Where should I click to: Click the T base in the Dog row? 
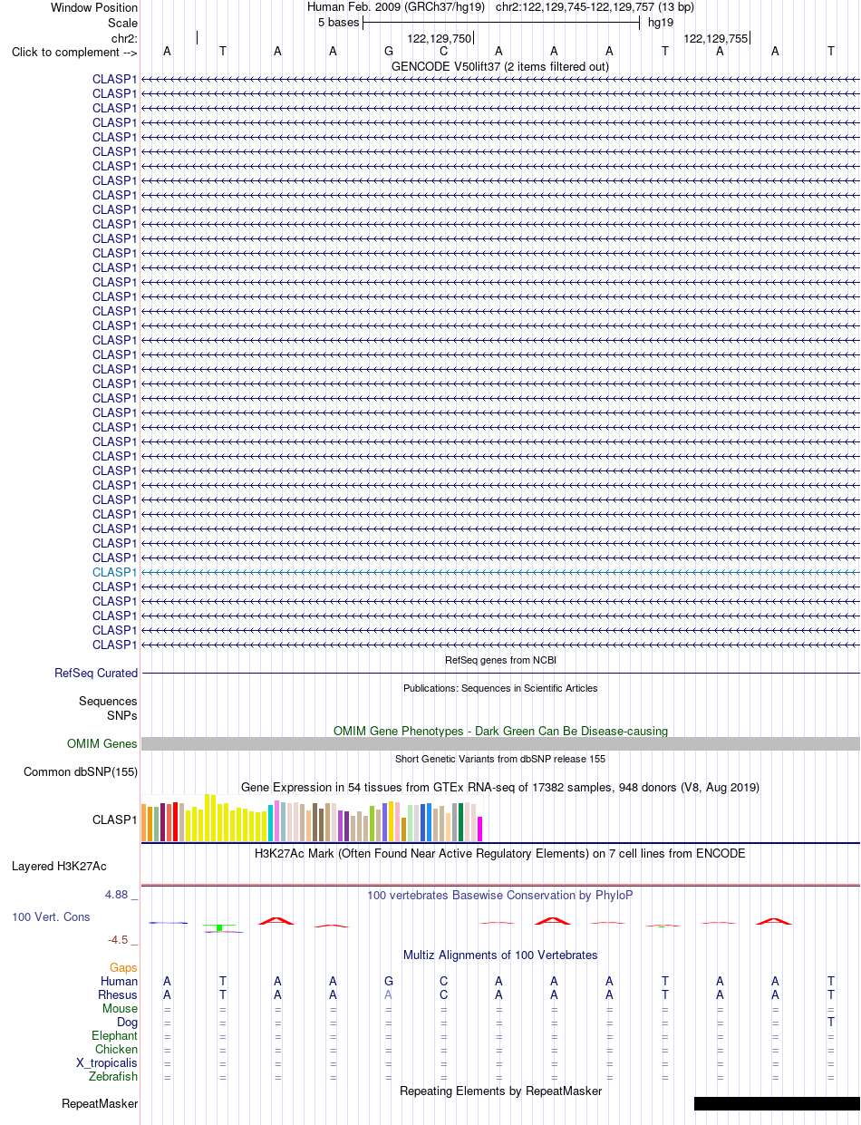pos(831,1022)
